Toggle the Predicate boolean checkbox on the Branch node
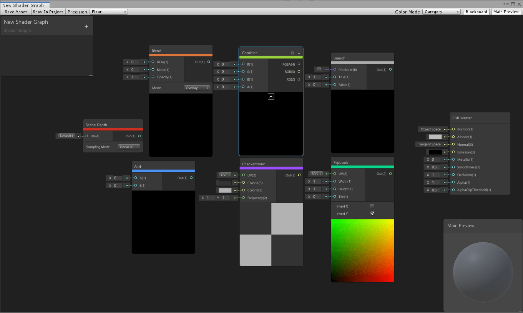Screen dimensions: 523x313 coord(319,69)
